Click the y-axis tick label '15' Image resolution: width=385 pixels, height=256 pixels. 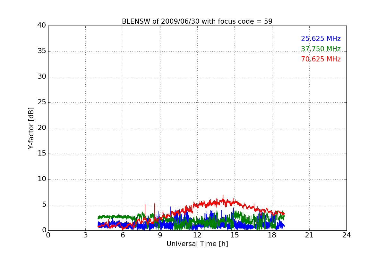tap(42, 154)
